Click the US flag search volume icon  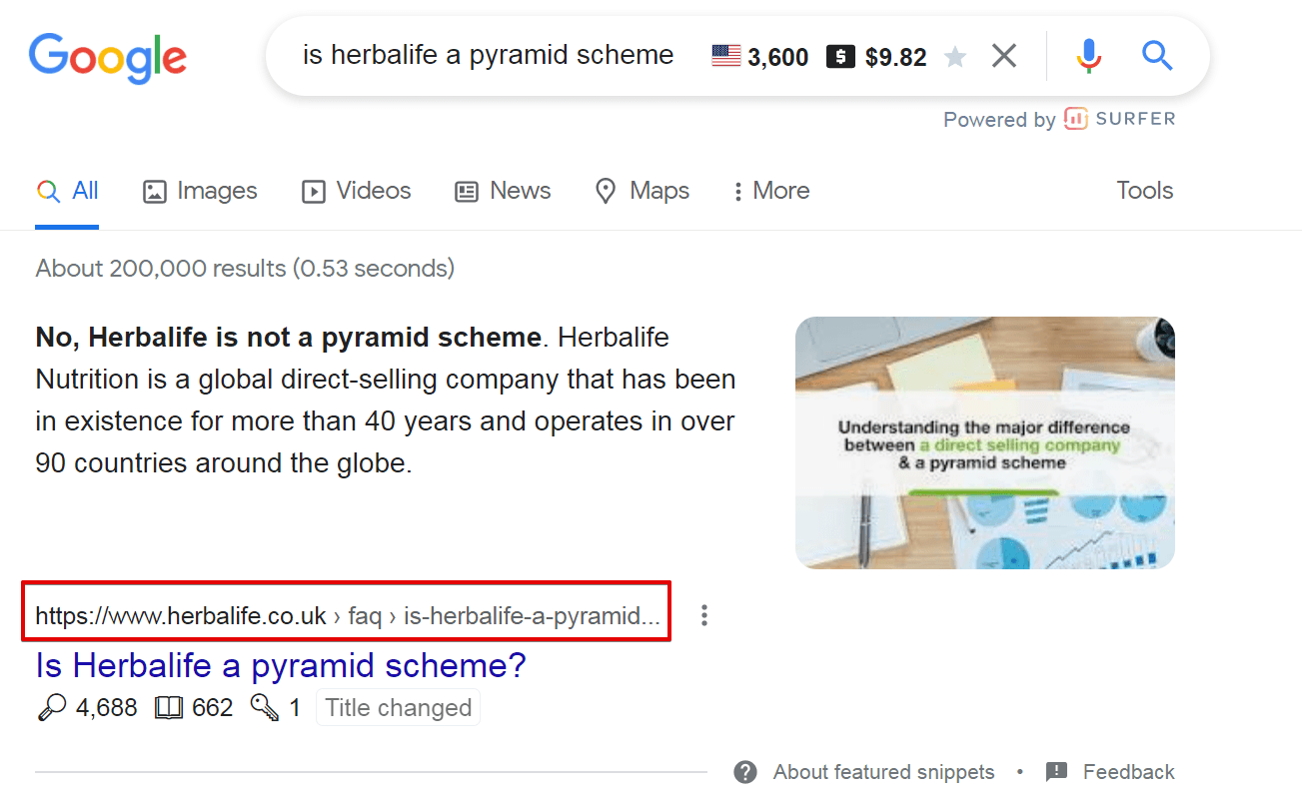[725, 56]
